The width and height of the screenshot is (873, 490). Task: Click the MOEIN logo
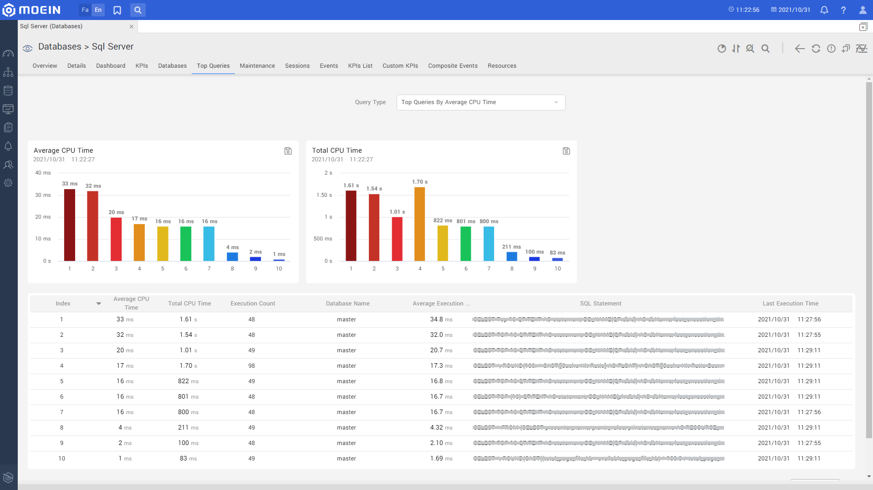31,10
